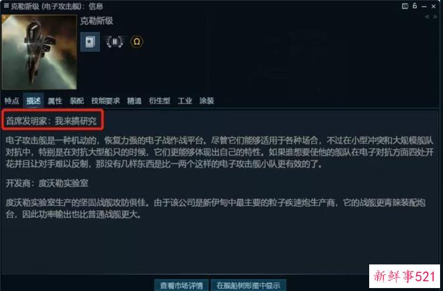Click the small badge on ship portrait corner
Viewport: 443px width, 291px height.
tap(4, 17)
